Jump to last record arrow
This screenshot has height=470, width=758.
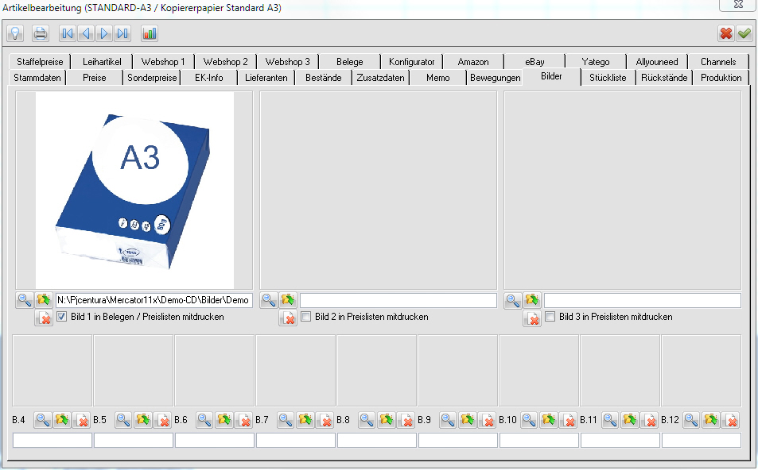point(122,33)
